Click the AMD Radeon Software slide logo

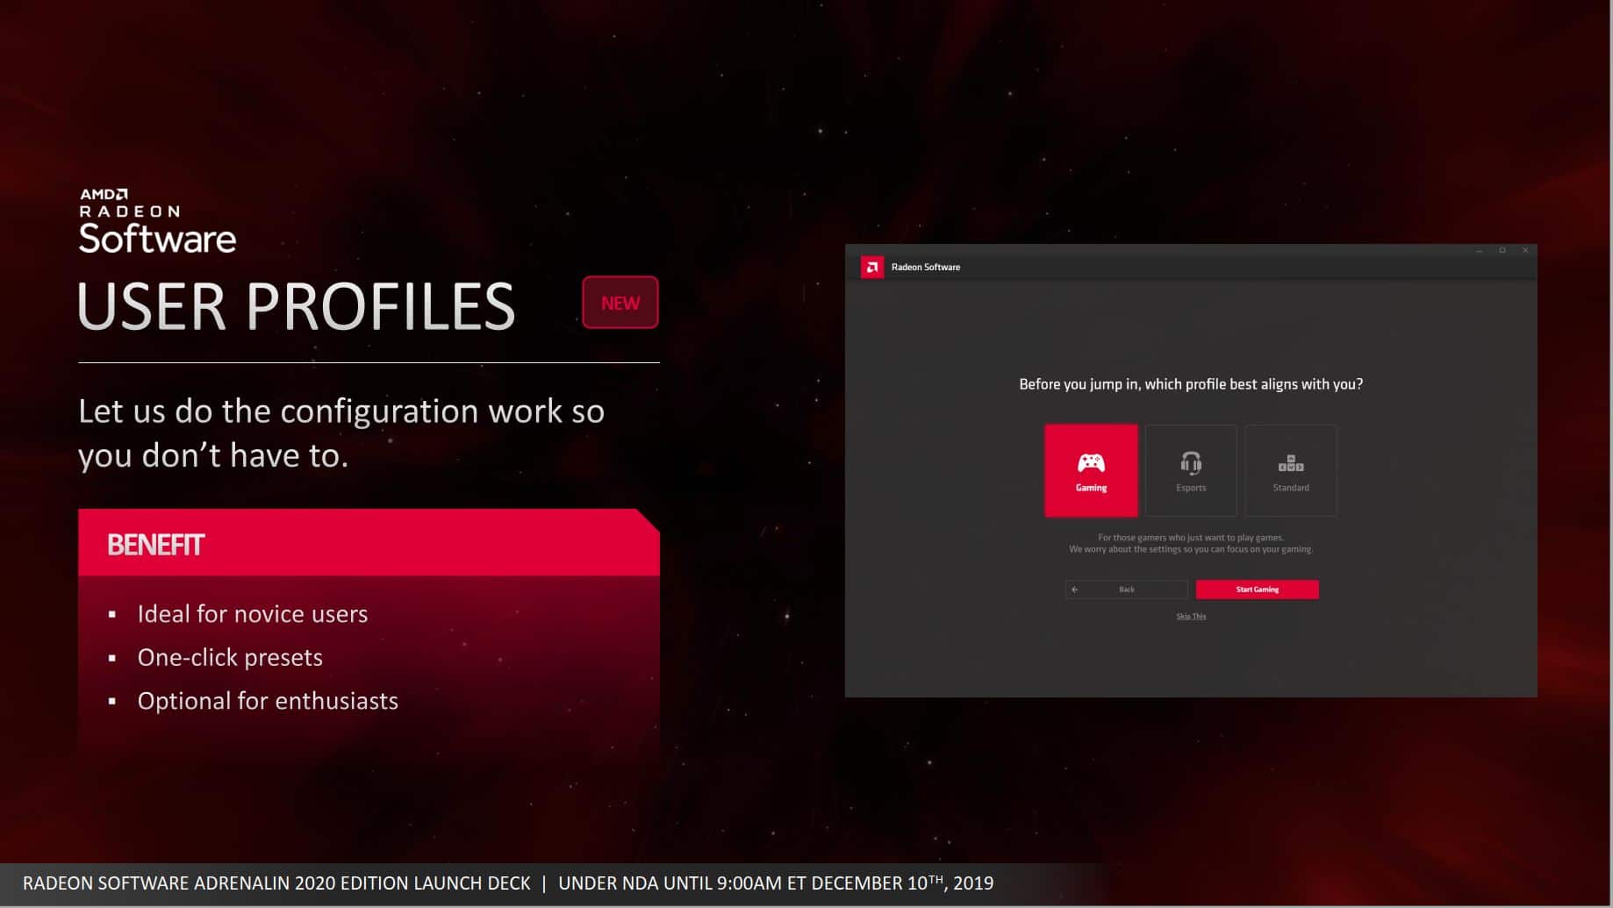(x=157, y=221)
